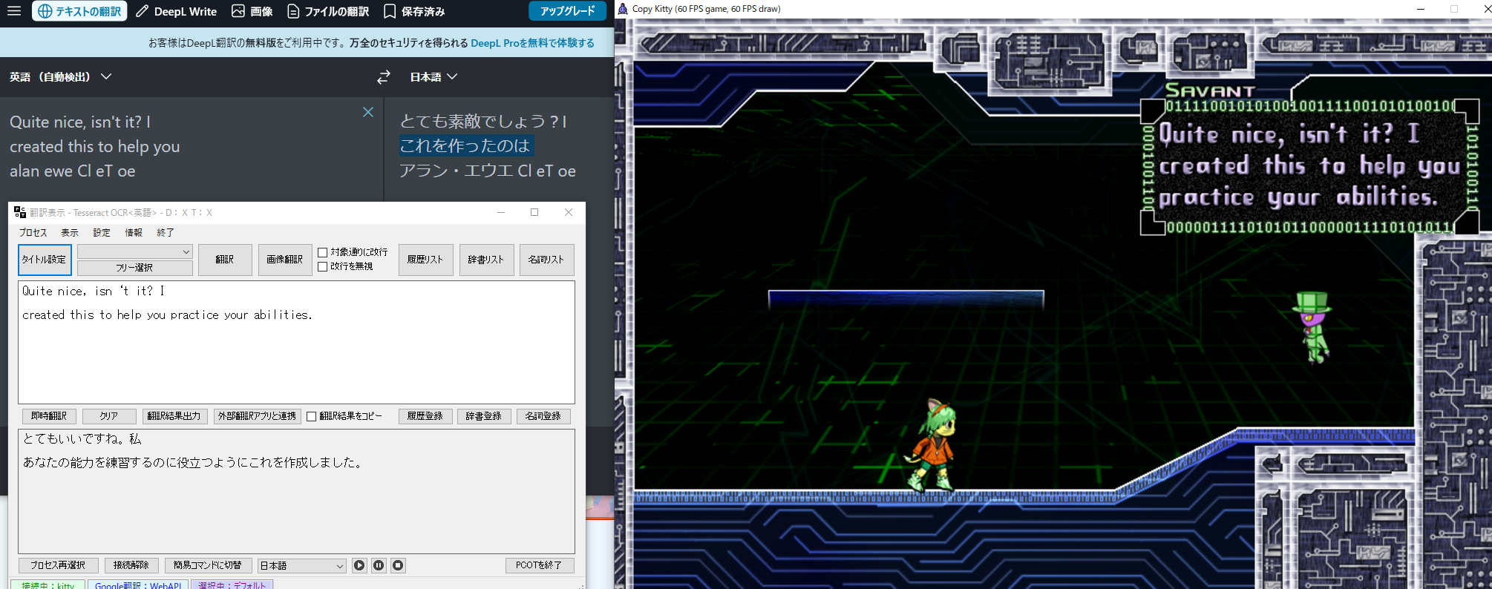
Task: Expand the 日本語 target language dropdown in DeepL
Action: [433, 76]
